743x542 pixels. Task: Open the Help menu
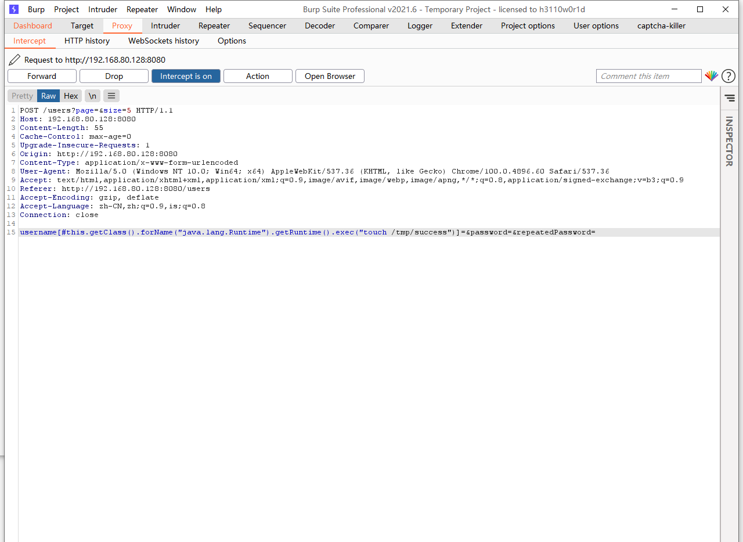pos(214,9)
